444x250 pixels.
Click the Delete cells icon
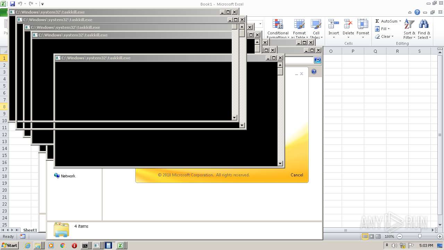[348, 24]
